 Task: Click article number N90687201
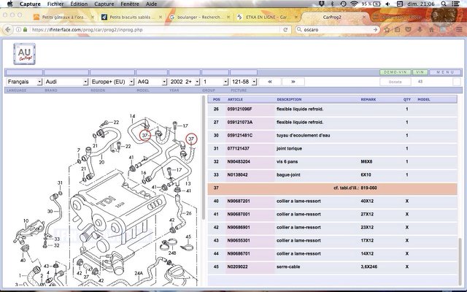pyautogui.click(x=239, y=201)
